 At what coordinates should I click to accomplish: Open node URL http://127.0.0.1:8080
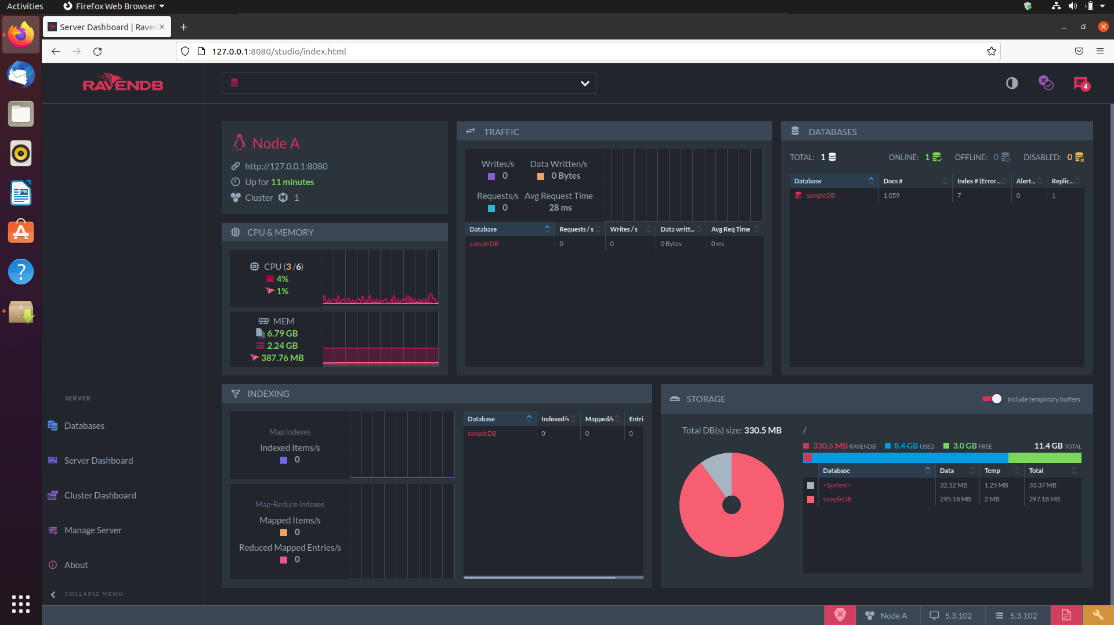tap(286, 166)
